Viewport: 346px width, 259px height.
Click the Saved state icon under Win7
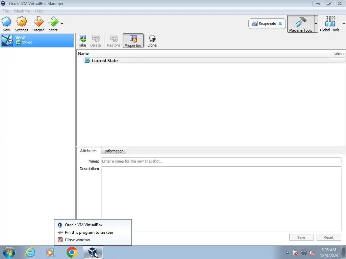(x=18, y=42)
